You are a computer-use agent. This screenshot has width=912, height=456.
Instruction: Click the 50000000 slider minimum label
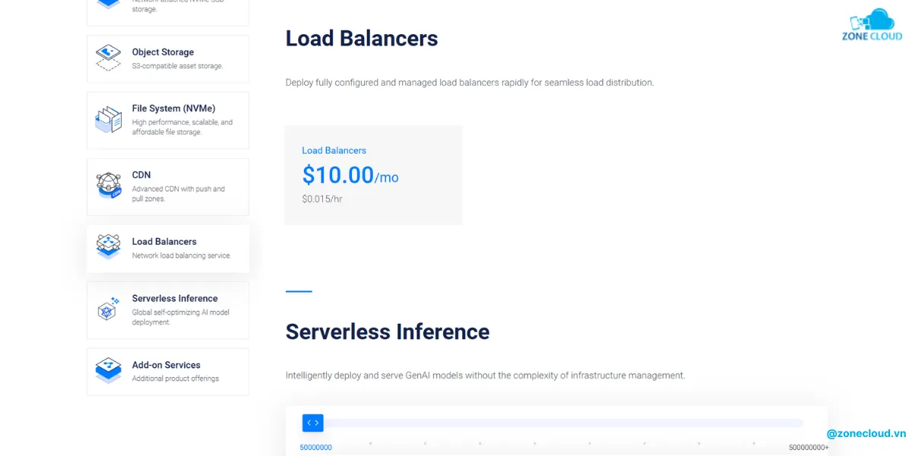[x=315, y=448]
